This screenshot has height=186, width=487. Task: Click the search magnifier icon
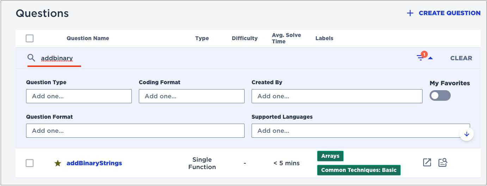tap(31, 58)
